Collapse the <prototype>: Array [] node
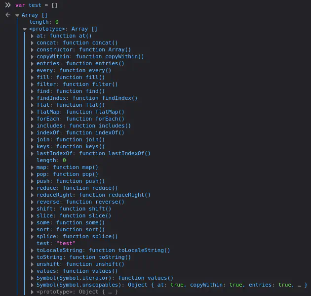 click(x=25, y=29)
